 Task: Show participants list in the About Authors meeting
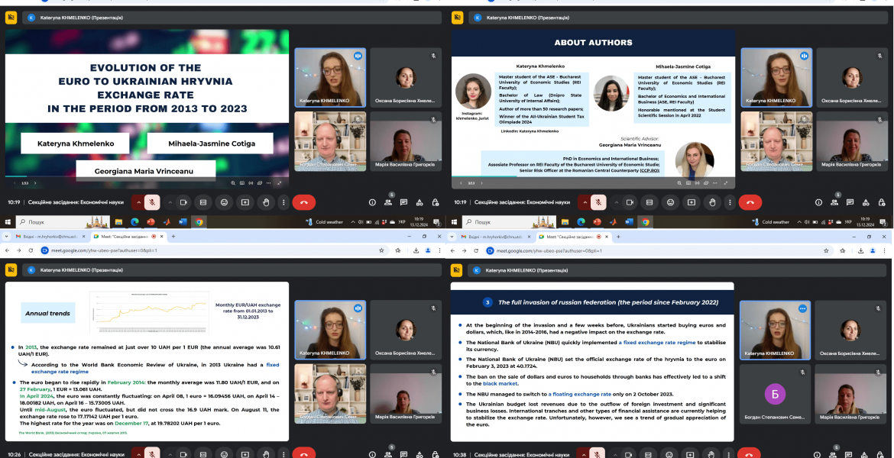pyautogui.click(x=834, y=202)
